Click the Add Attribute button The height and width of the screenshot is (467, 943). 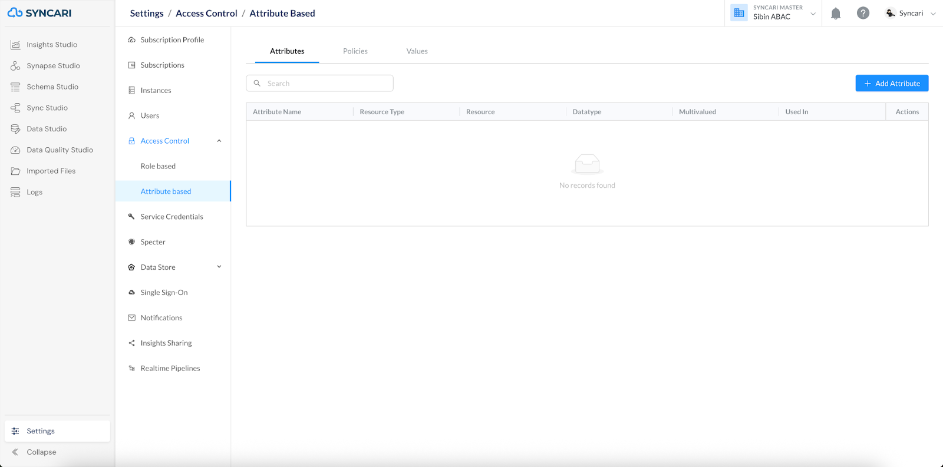pos(892,84)
